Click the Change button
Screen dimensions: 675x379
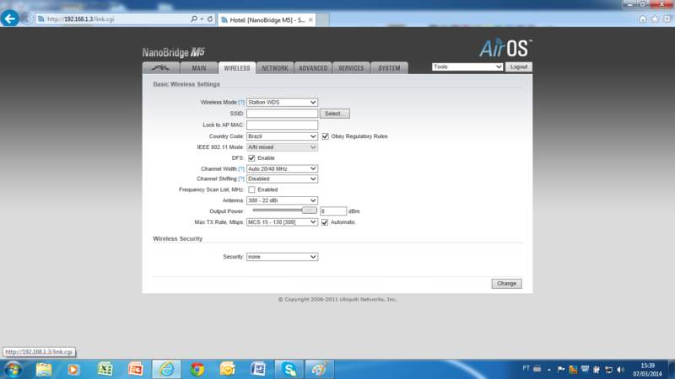[506, 284]
